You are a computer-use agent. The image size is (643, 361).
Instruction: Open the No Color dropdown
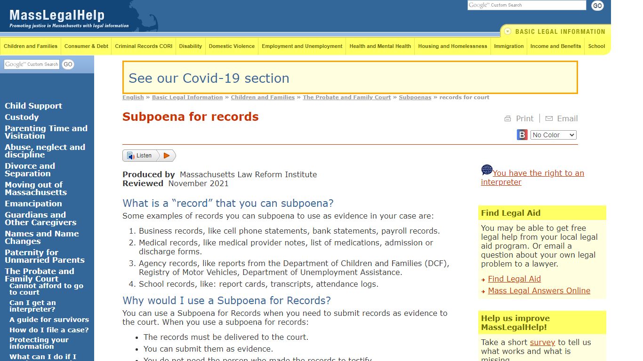(554, 135)
